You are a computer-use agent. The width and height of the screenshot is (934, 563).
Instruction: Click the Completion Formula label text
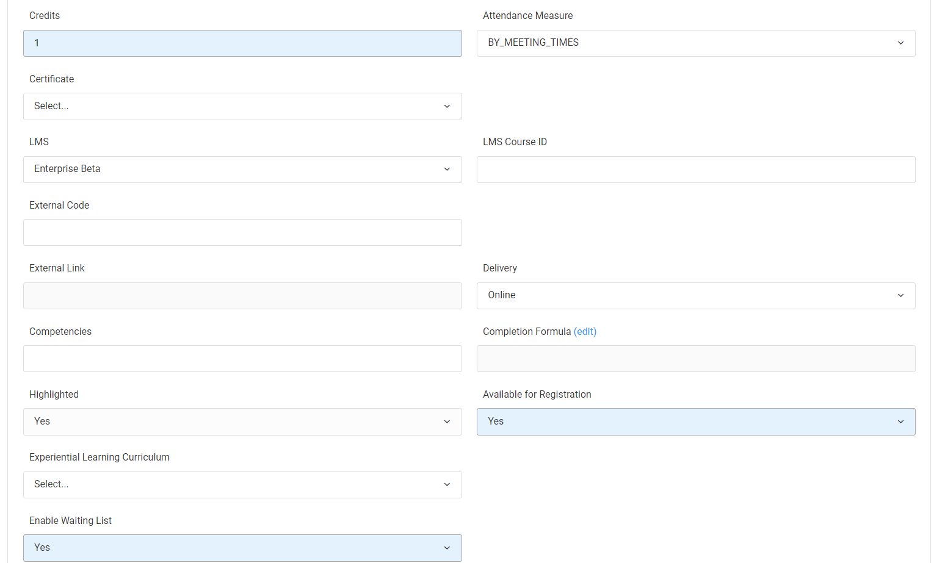(527, 331)
